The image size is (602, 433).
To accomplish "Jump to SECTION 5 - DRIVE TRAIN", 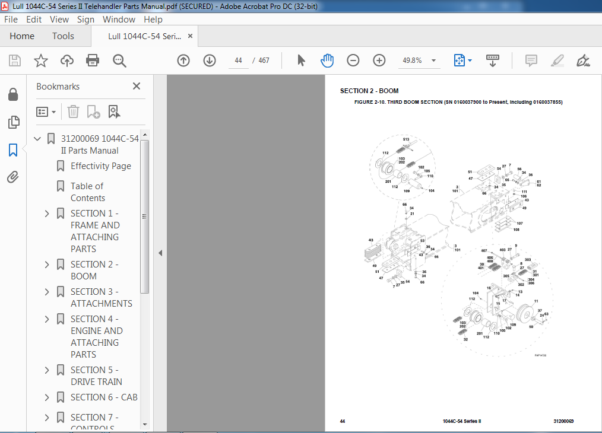I will (x=96, y=376).
